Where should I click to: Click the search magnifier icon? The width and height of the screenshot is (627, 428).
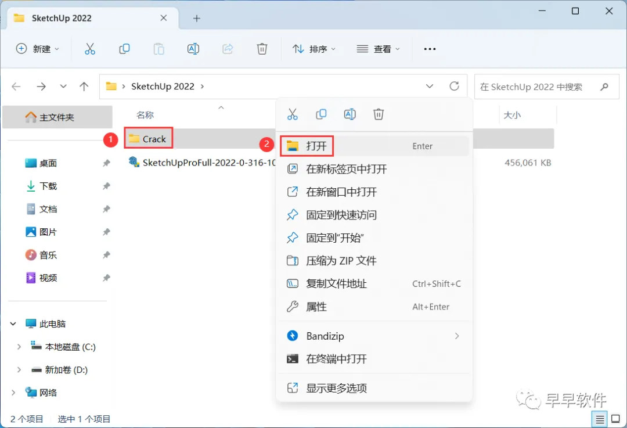(x=604, y=87)
